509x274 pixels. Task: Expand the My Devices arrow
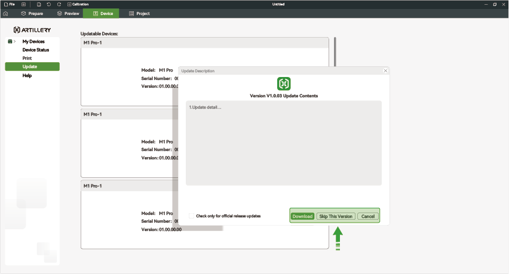coord(14,42)
